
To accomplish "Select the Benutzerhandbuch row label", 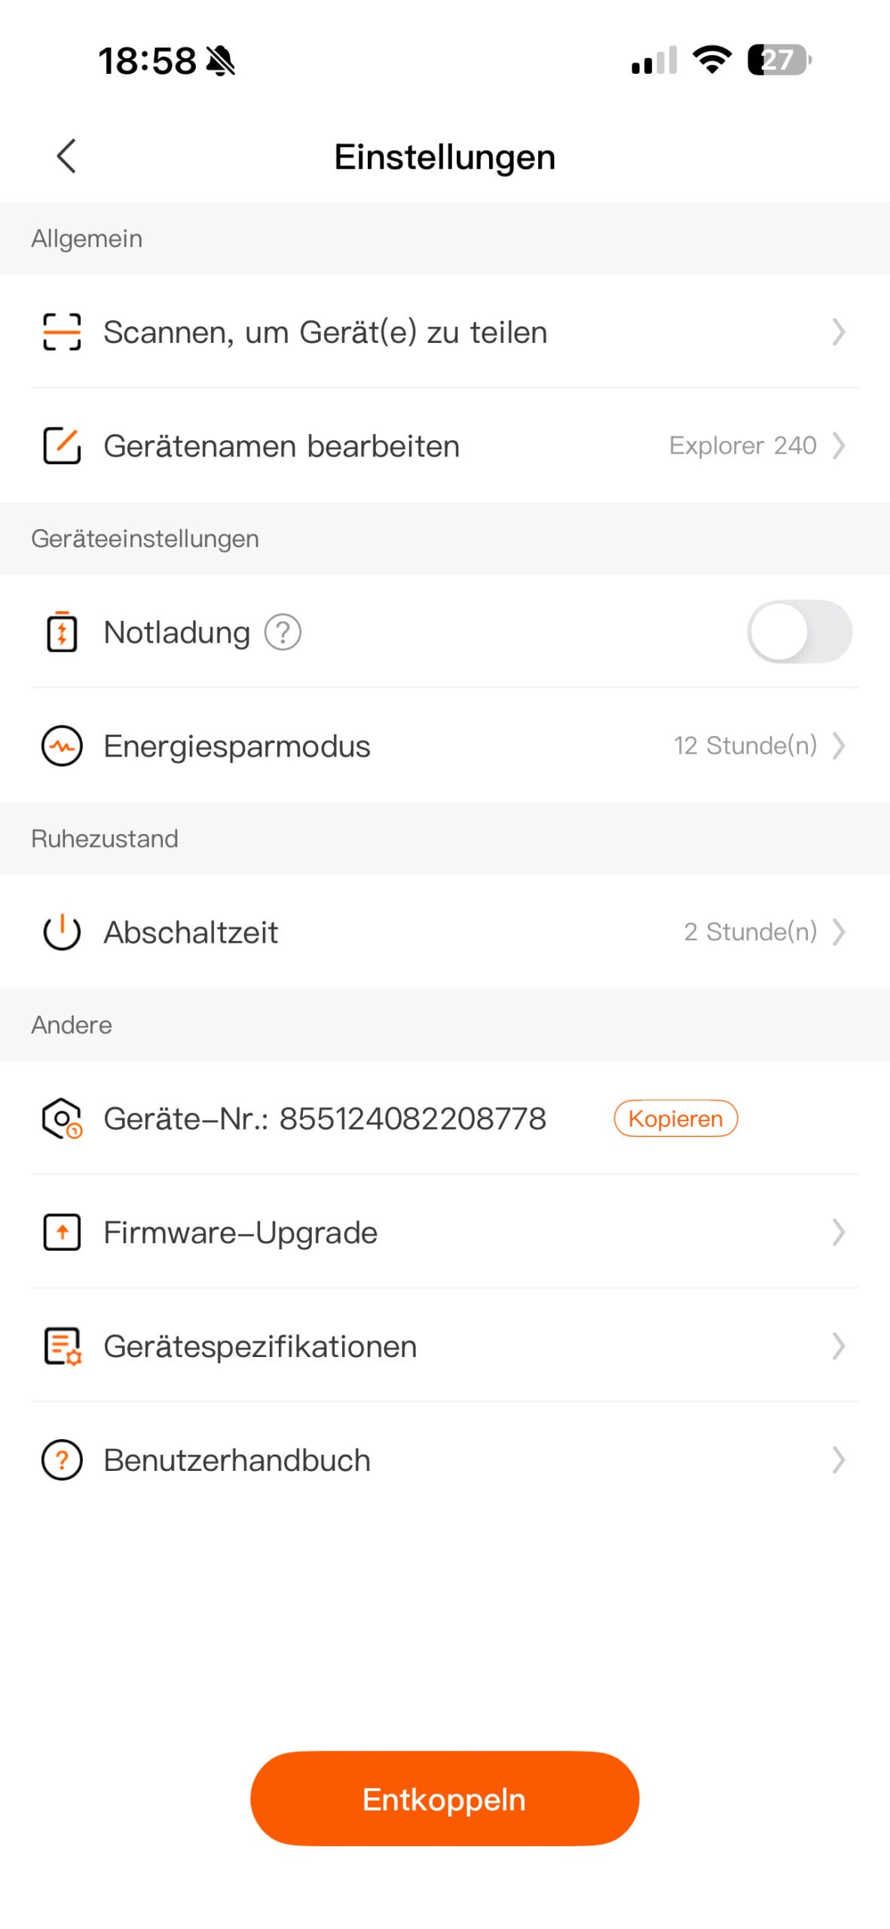I will [237, 1460].
